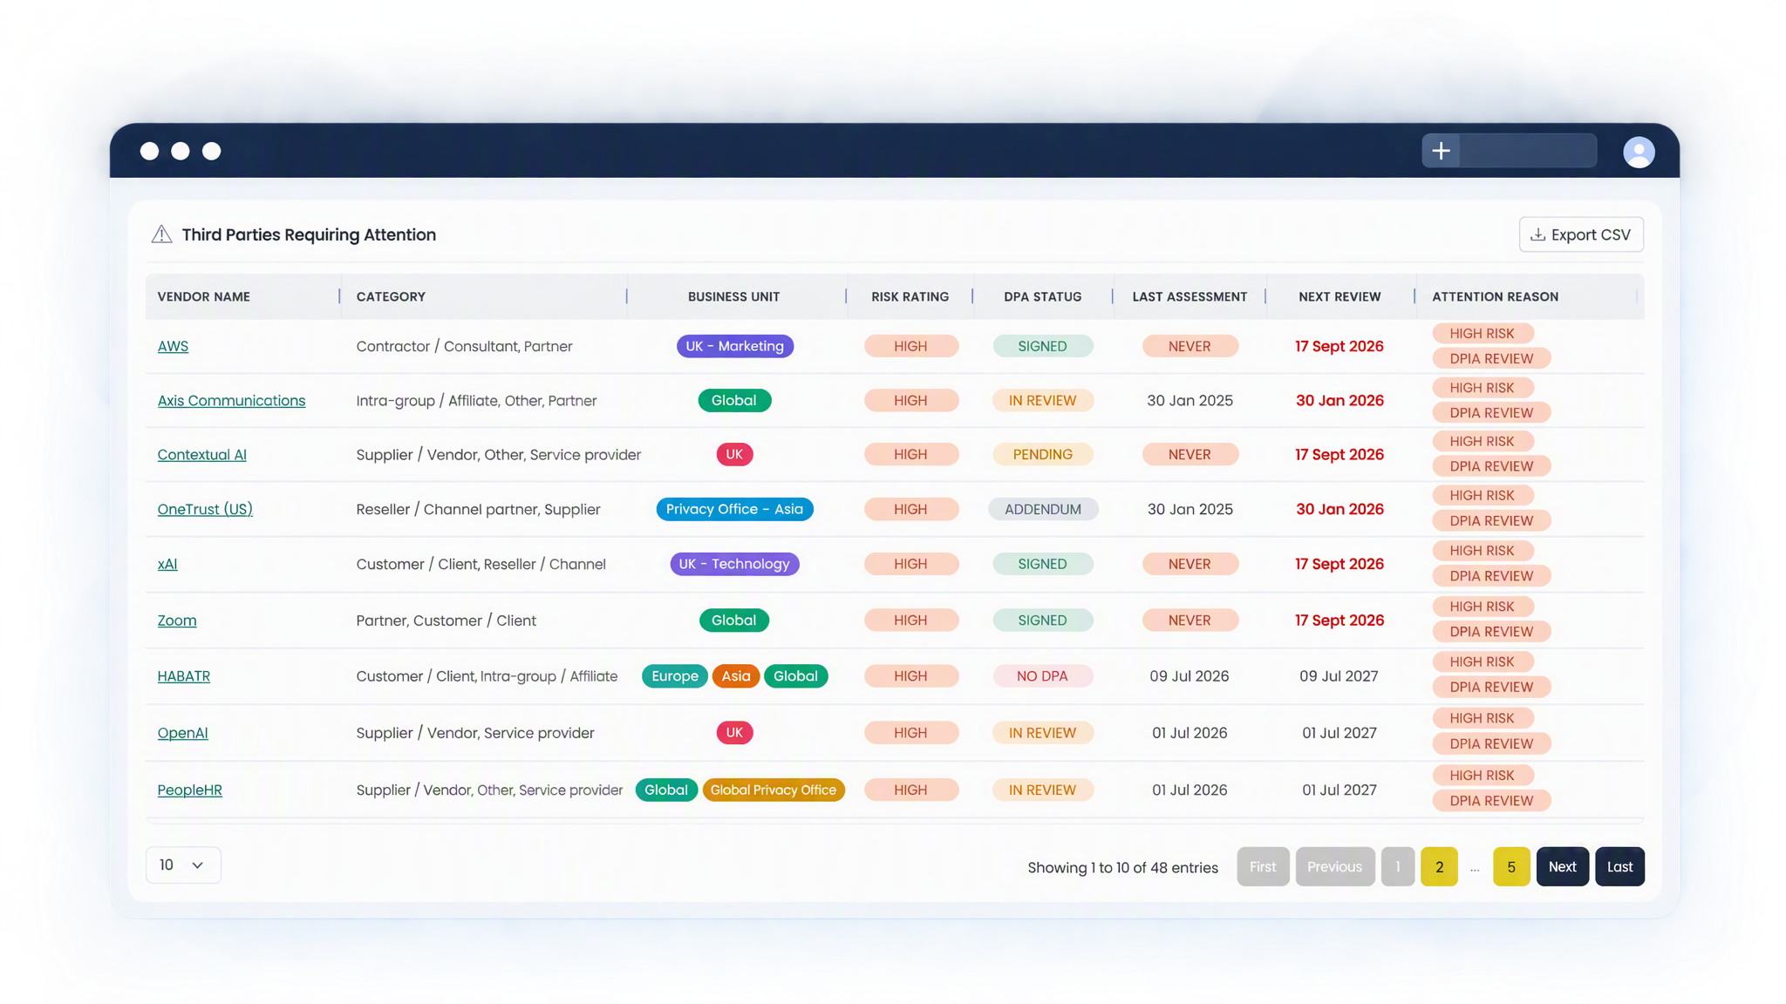Click the Last pagination button
This screenshot has height=1004, width=1786.
pyautogui.click(x=1619, y=866)
